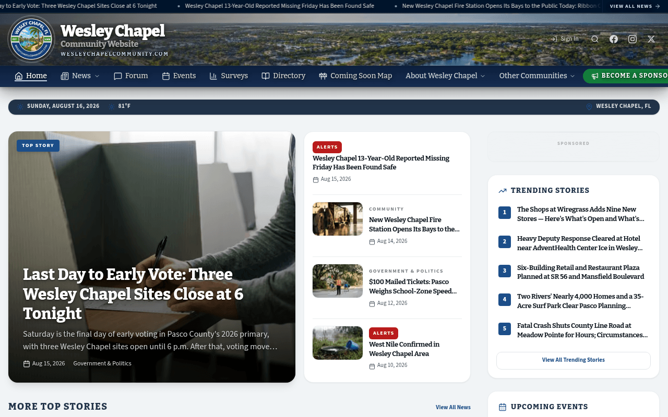Click the News newspaper icon
Viewport: 668px width, 417px height.
[x=65, y=76]
